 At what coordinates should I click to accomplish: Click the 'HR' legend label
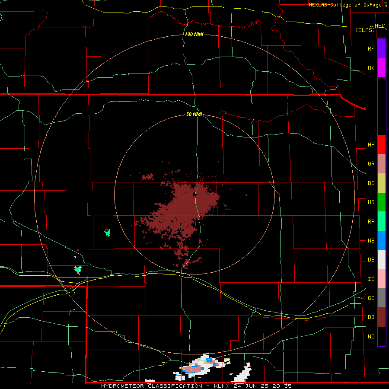[371, 202]
